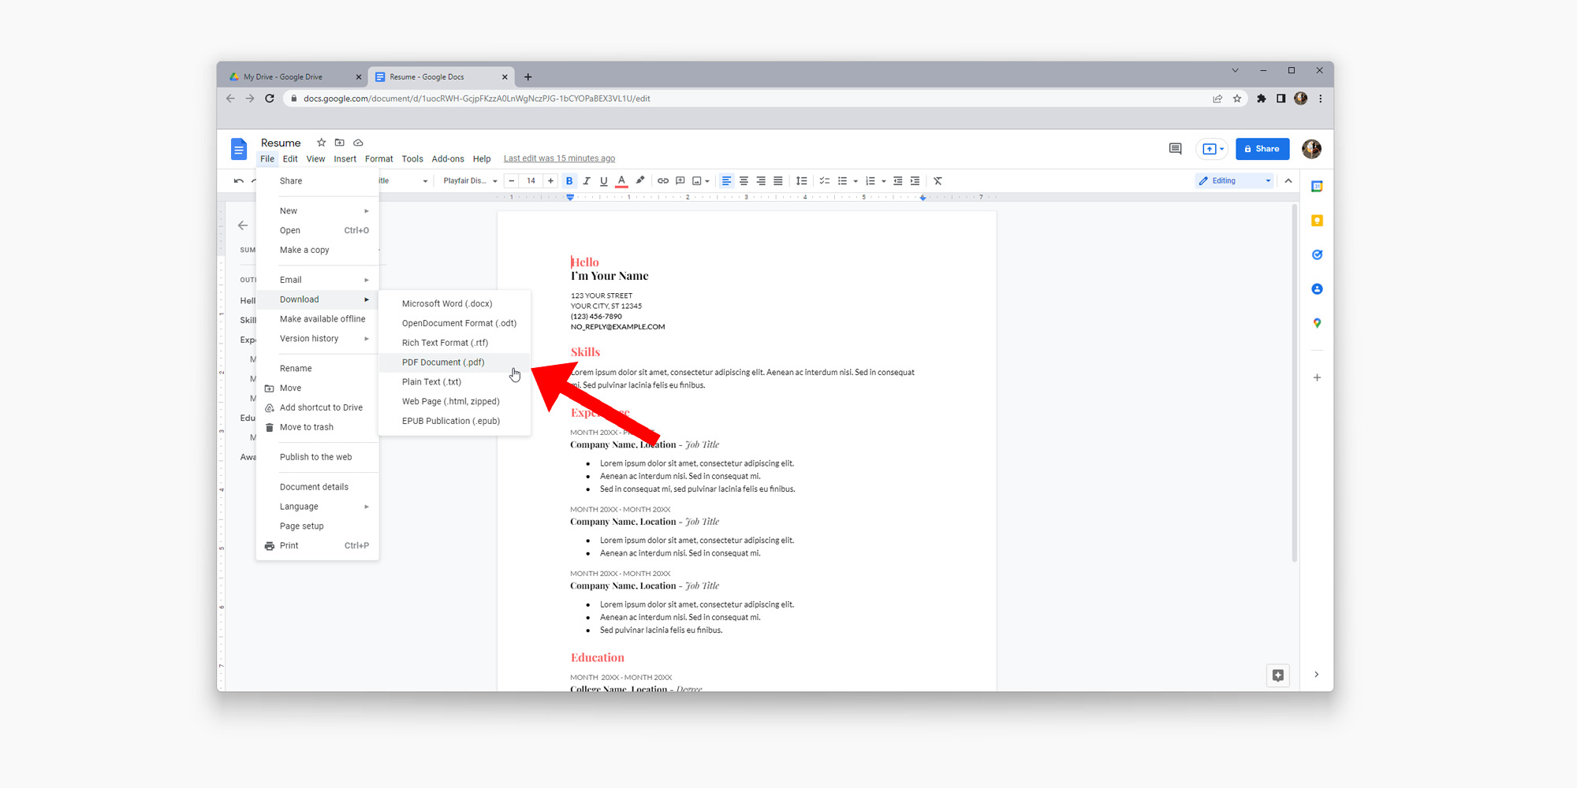Toggle italic formatting
This screenshot has height=788, width=1577.
pyautogui.click(x=587, y=180)
